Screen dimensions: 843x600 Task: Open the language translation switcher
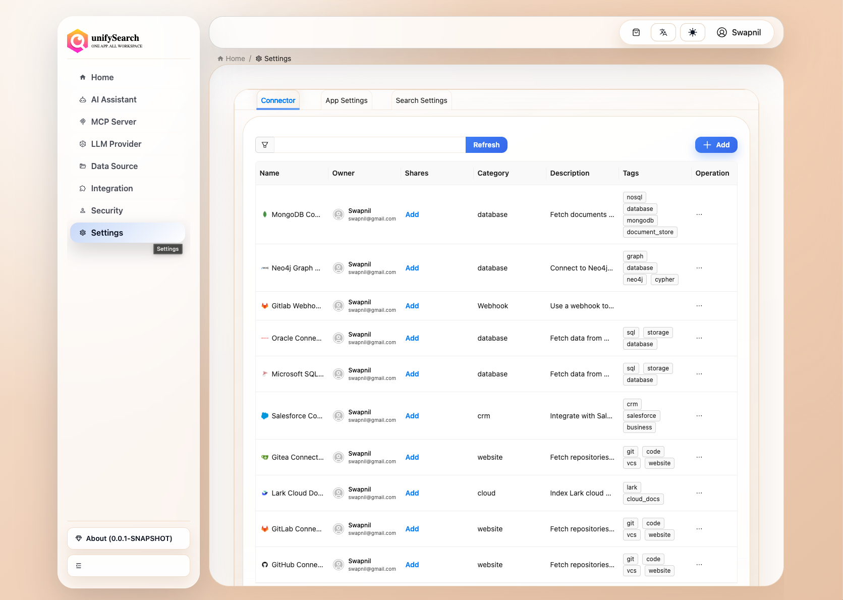663,32
